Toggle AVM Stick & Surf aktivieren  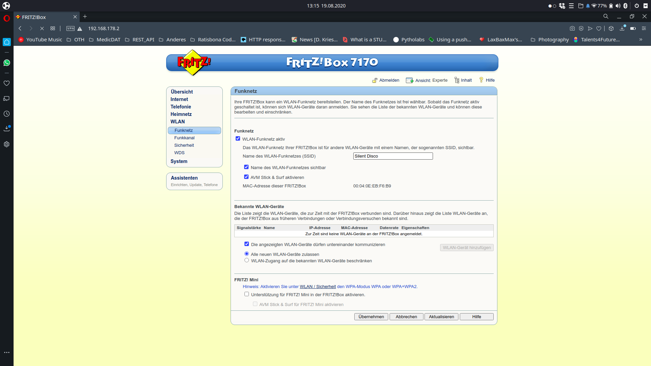(246, 177)
